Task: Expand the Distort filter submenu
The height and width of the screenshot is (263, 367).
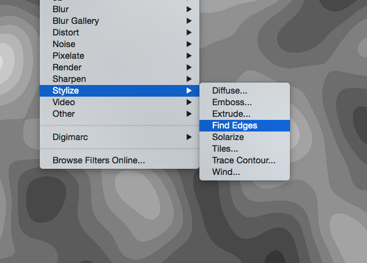Action: (66, 32)
